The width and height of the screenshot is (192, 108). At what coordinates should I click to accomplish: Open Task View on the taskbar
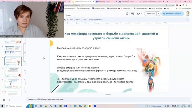coord(36,106)
